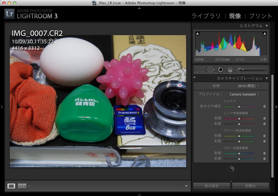278x196 pixels.
Task: Click the 前の設定 button
Action: [x=212, y=186]
